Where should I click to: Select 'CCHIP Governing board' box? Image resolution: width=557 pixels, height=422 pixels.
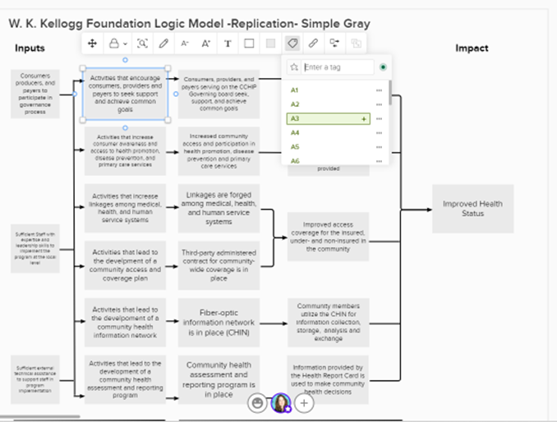point(219,94)
